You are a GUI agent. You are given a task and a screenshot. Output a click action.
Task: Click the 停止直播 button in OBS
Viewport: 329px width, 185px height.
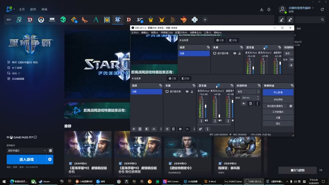(278, 92)
